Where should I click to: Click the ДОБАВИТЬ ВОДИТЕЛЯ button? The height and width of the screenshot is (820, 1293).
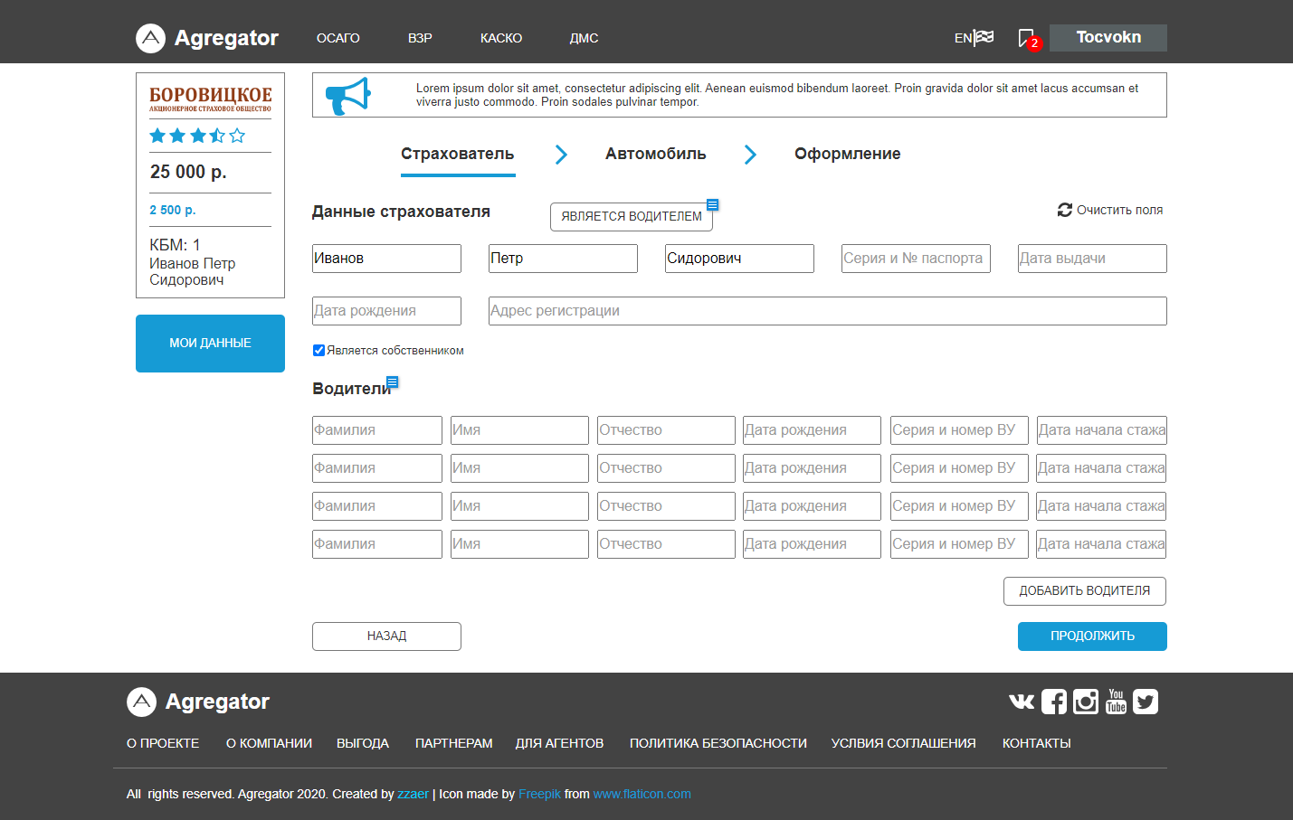pos(1084,591)
